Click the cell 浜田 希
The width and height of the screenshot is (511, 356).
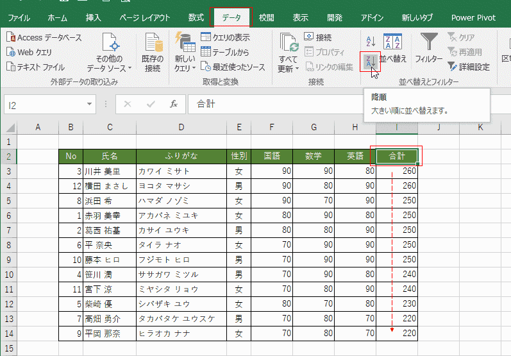point(110,201)
